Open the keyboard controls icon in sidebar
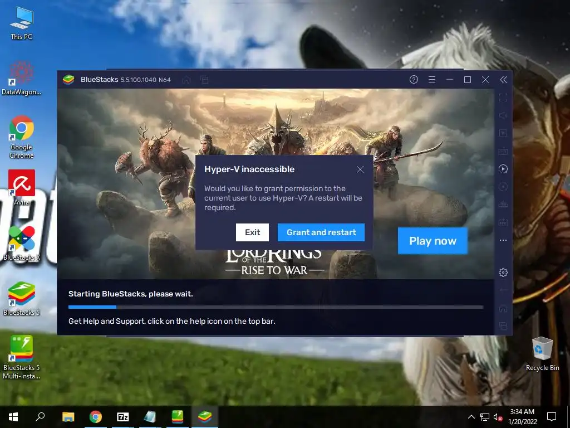 pos(503,151)
